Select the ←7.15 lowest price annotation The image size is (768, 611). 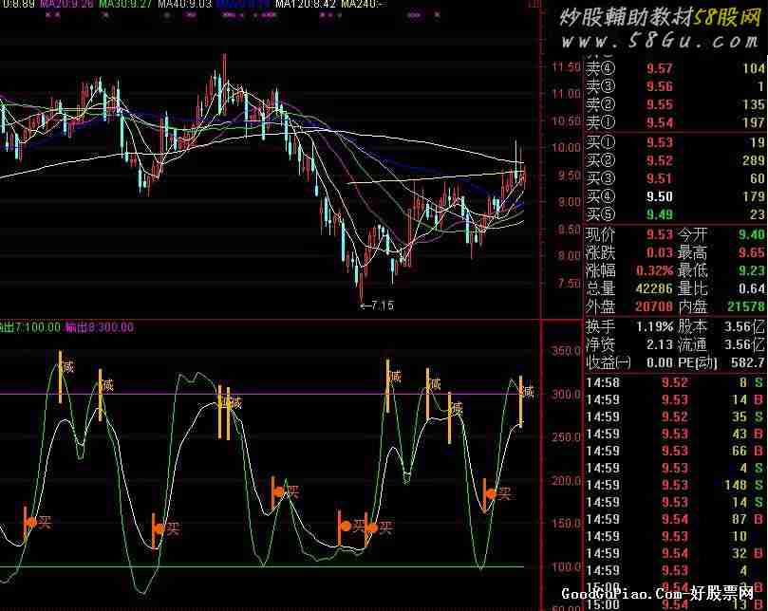coord(376,305)
